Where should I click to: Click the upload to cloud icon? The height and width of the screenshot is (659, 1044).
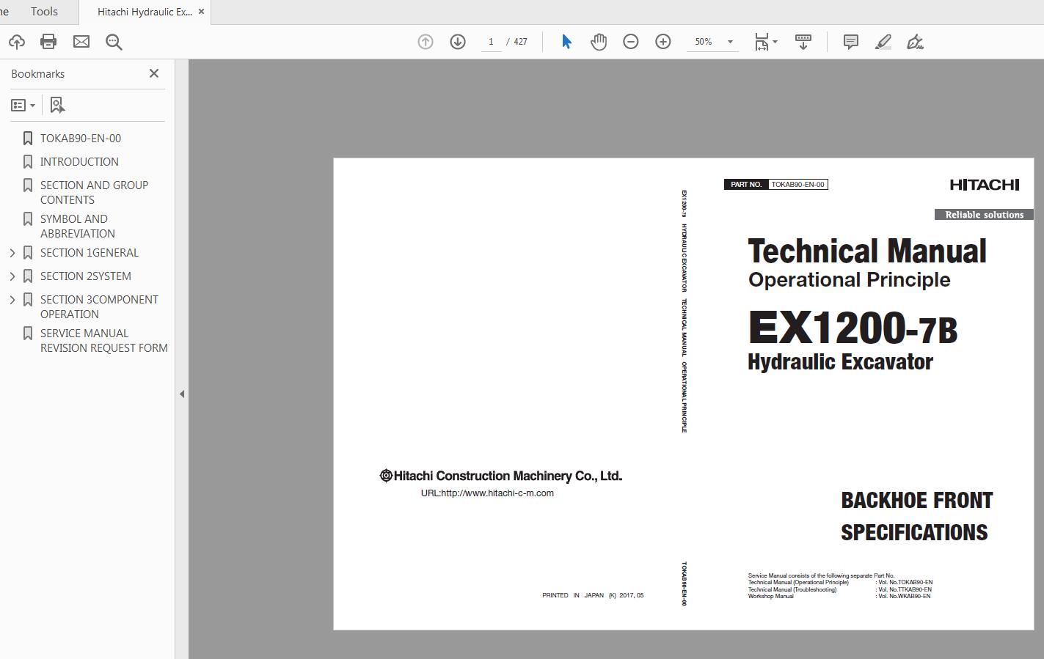click(16, 42)
